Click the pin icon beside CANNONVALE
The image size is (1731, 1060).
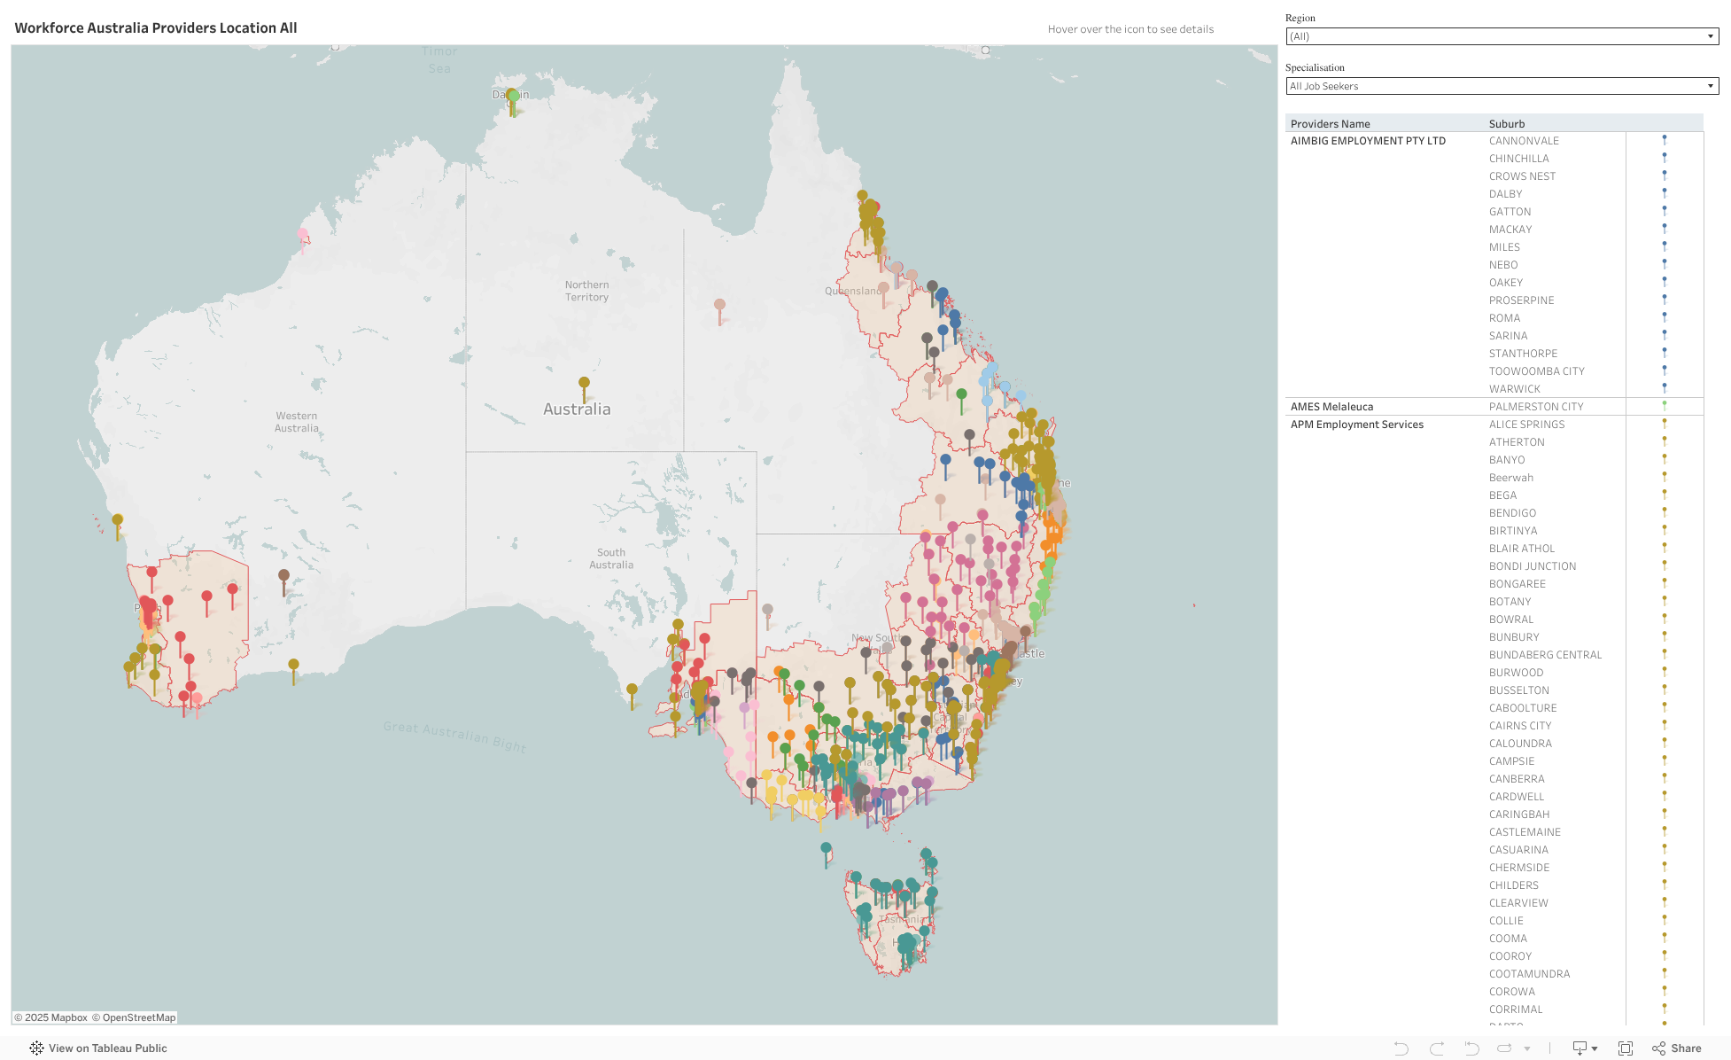1665,140
